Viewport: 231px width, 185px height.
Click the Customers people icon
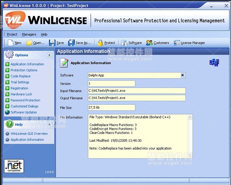pyautogui.click(x=149, y=43)
